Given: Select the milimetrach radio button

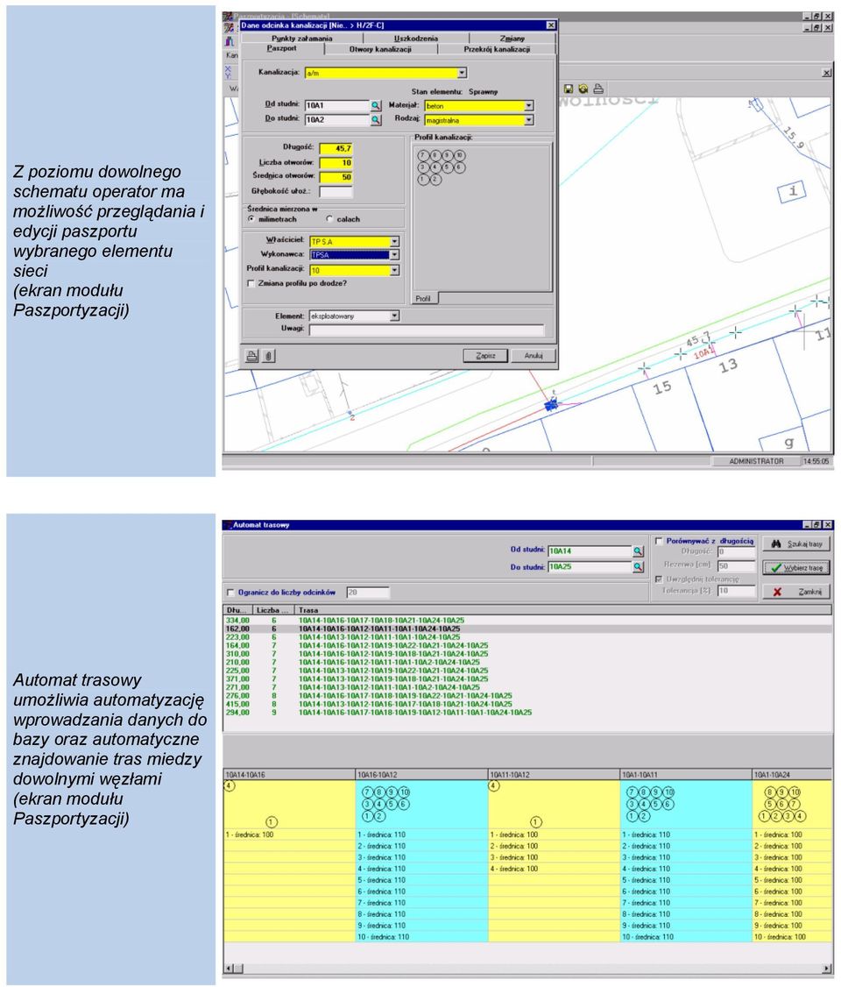Looking at the screenshot, I should [x=251, y=219].
